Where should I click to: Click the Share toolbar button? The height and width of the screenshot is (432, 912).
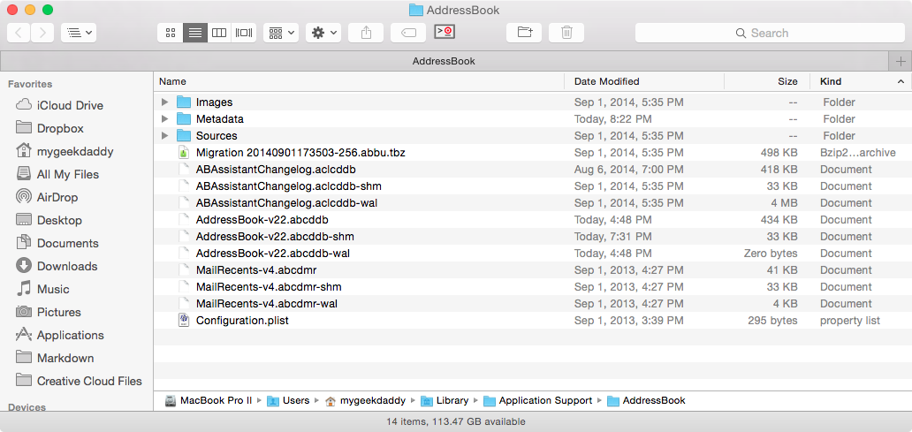pyautogui.click(x=366, y=33)
